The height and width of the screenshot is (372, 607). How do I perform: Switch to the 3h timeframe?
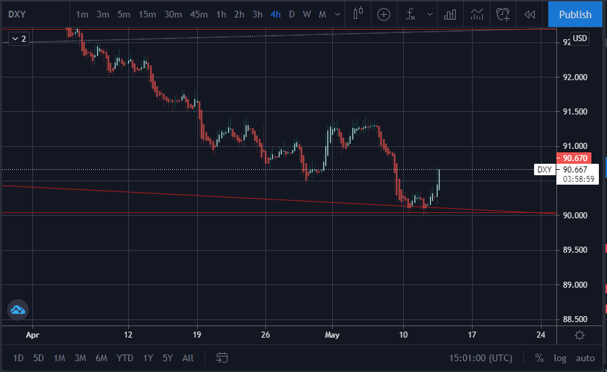257,15
